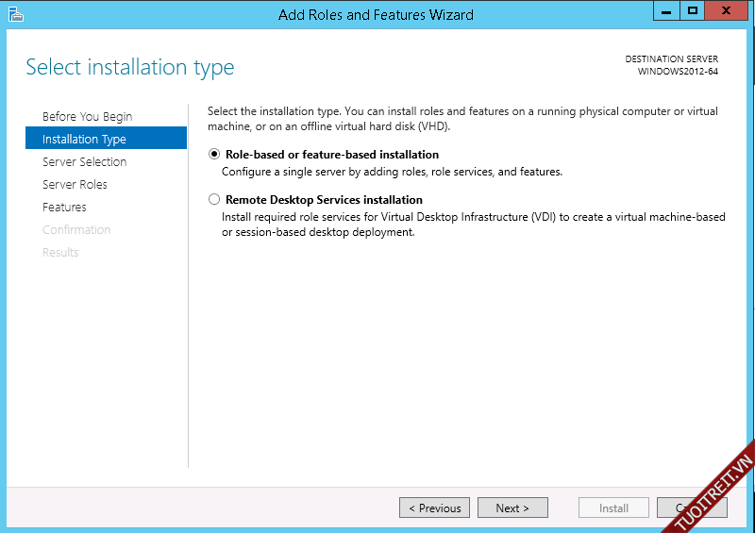Maximize the wizard window
Viewport: 755px width, 533px height.
pyautogui.click(x=693, y=11)
